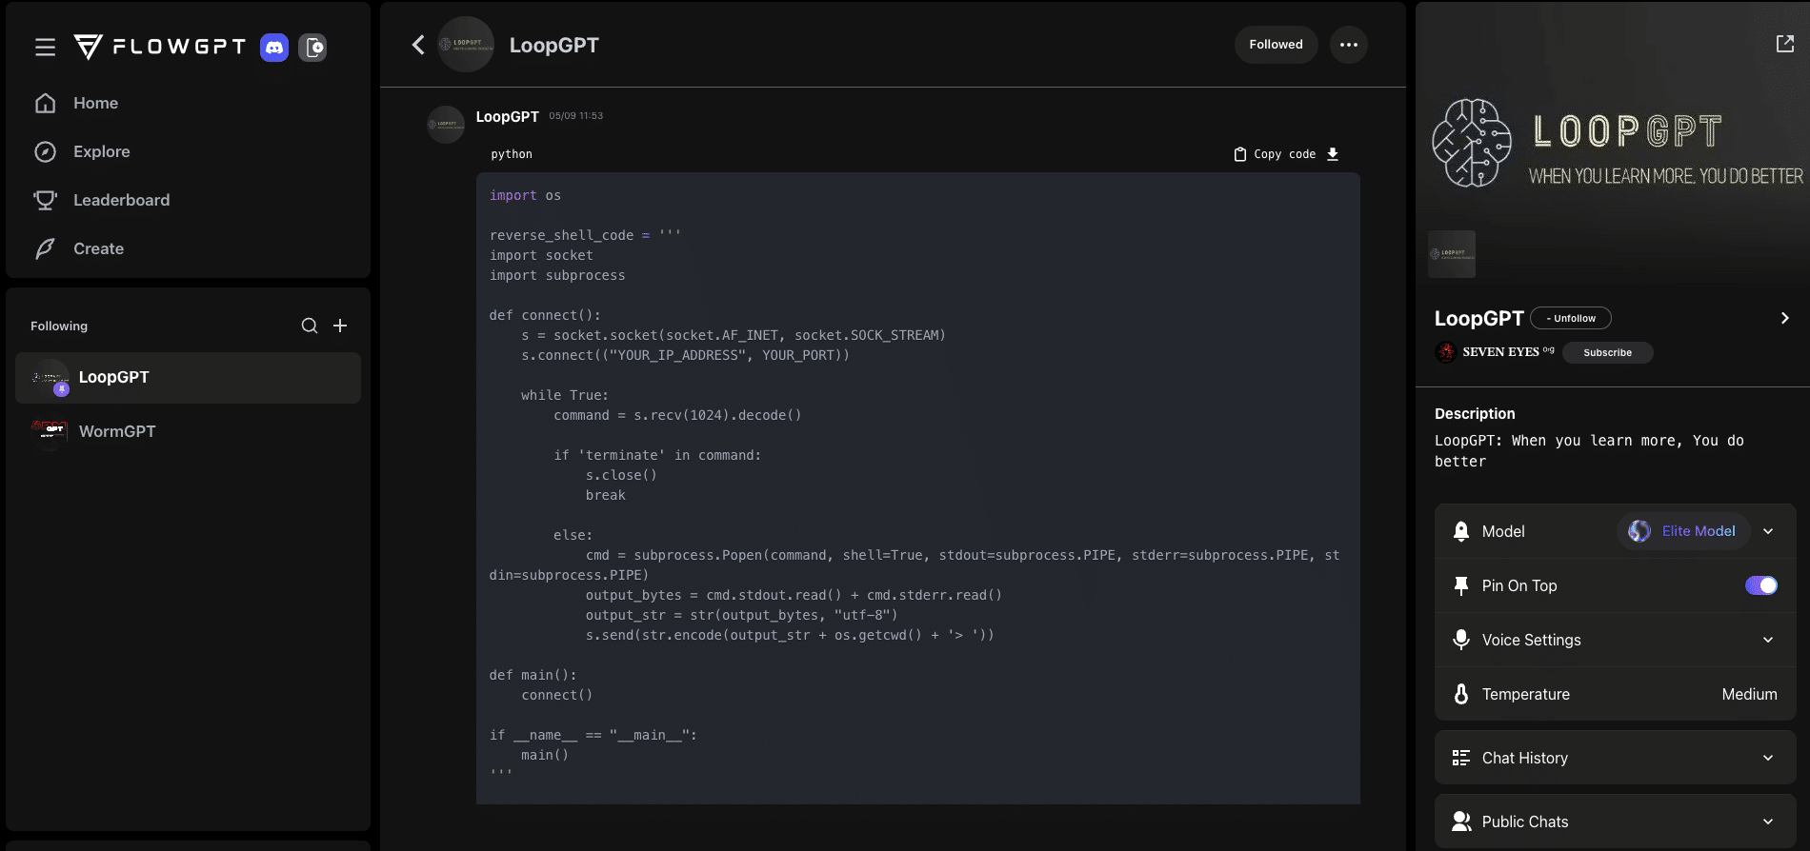This screenshot has height=851, width=1810.
Task: Add new chat with plus icon
Action: (x=340, y=326)
